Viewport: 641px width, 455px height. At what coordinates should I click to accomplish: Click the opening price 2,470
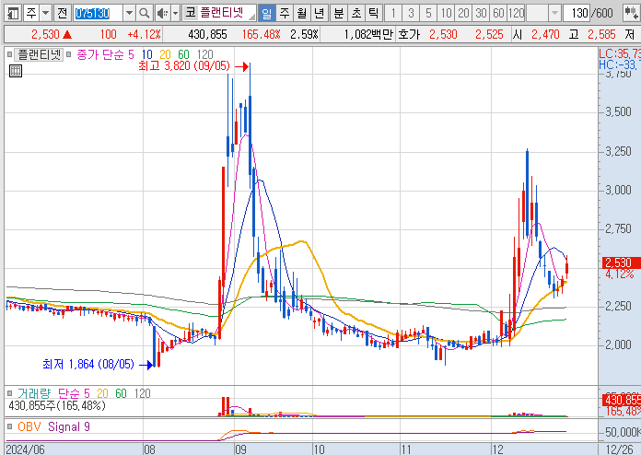tap(545, 34)
